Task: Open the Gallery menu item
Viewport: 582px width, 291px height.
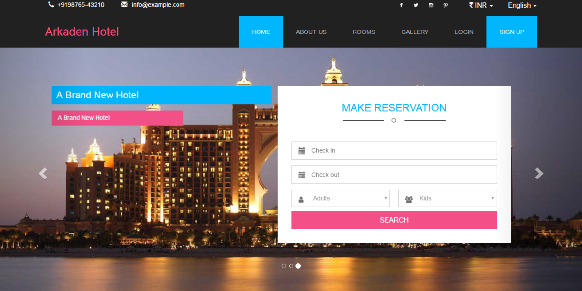Action: tap(415, 32)
